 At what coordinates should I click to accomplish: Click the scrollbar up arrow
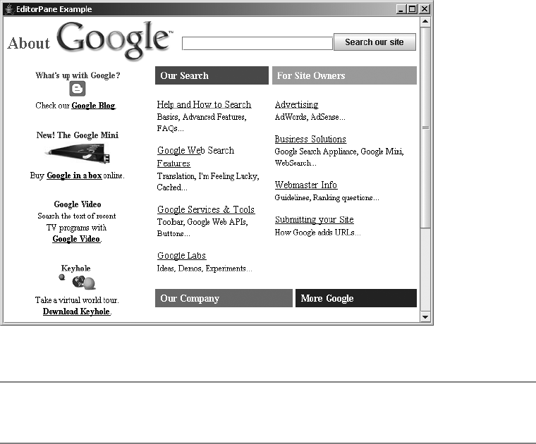coord(425,22)
